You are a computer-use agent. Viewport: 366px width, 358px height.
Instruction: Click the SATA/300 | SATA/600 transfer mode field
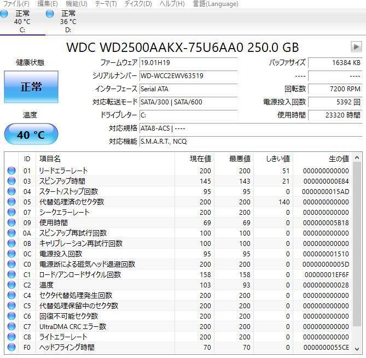tap(188, 102)
